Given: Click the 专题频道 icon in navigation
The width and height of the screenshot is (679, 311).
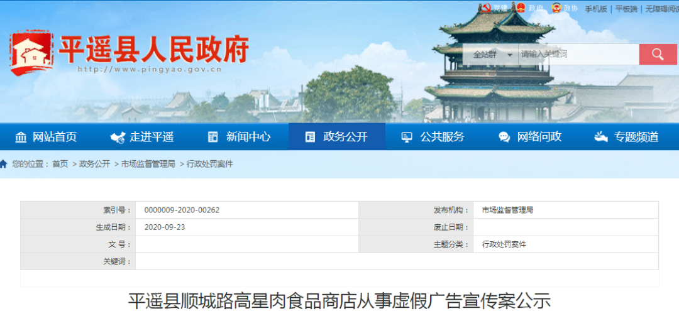Looking at the screenshot, I should [601, 137].
